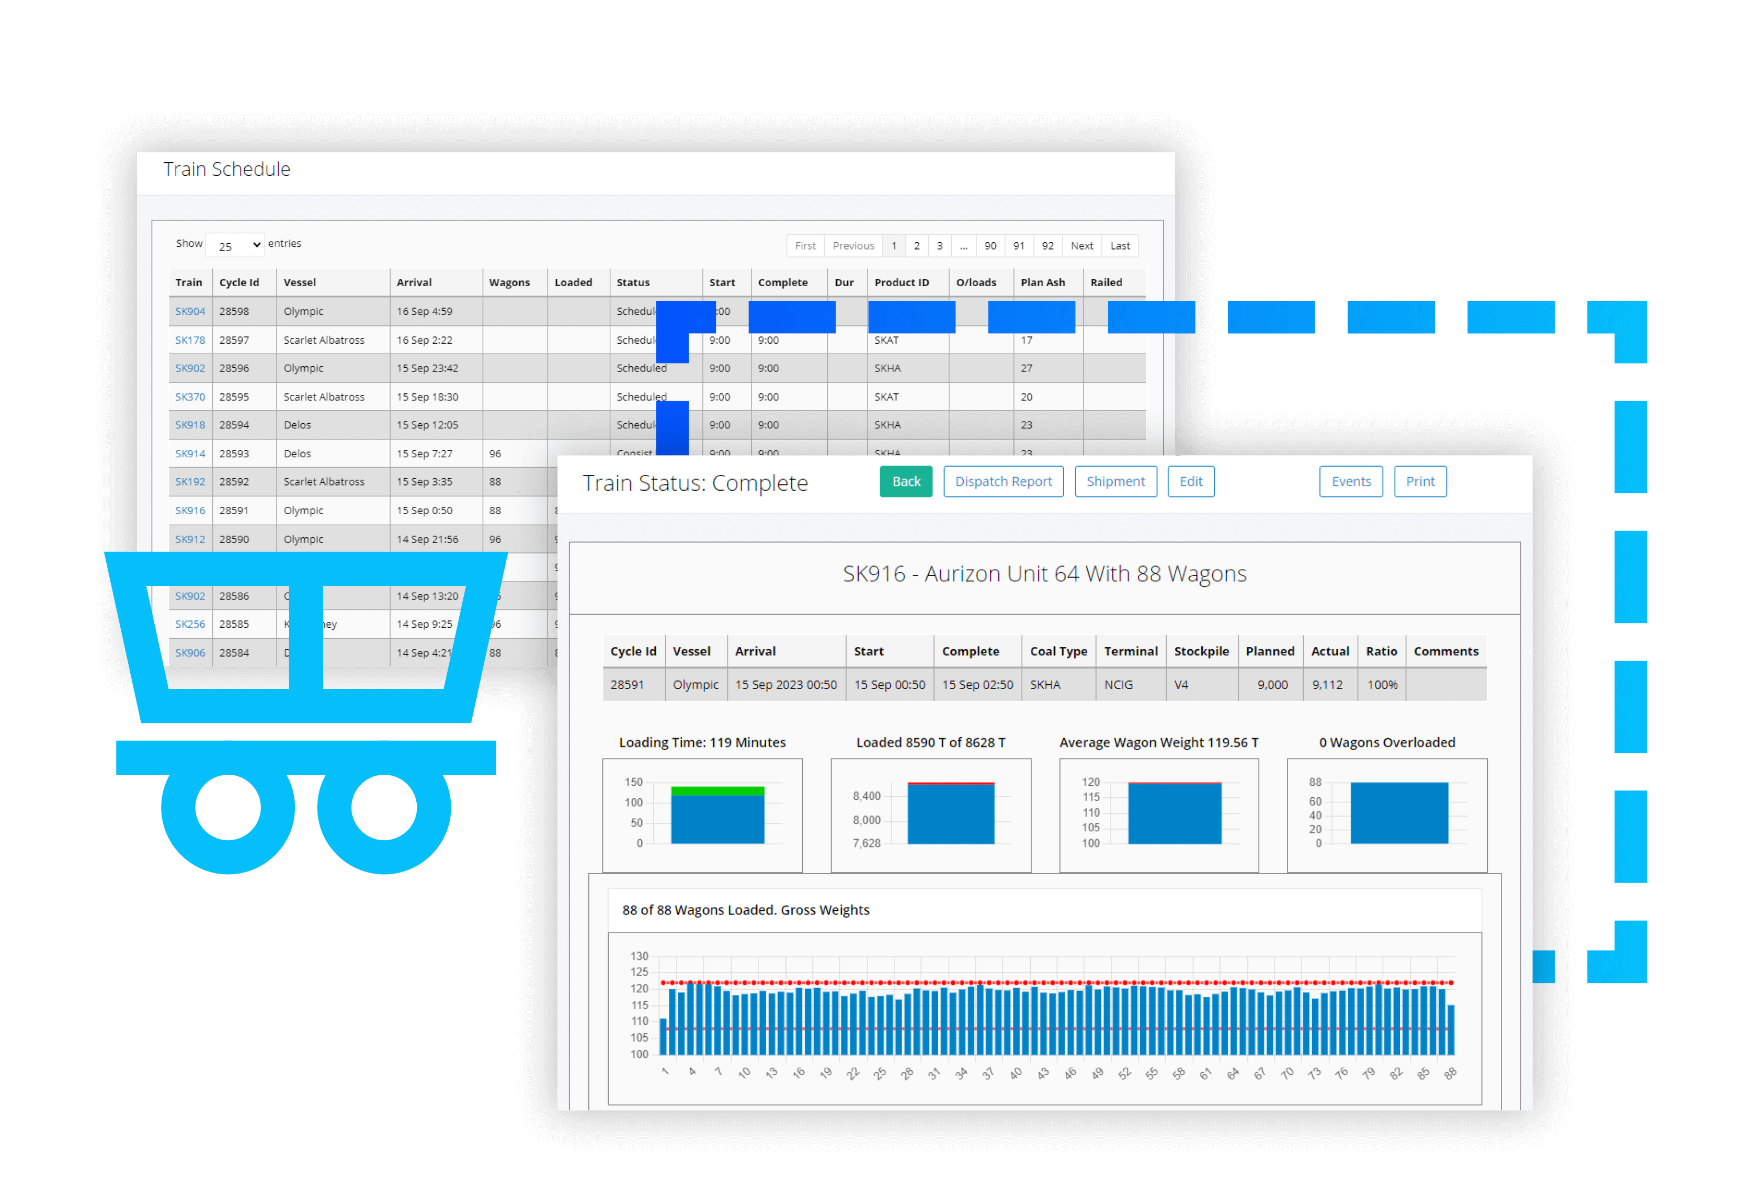Sort schedule by Loaded column header

[578, 282]
